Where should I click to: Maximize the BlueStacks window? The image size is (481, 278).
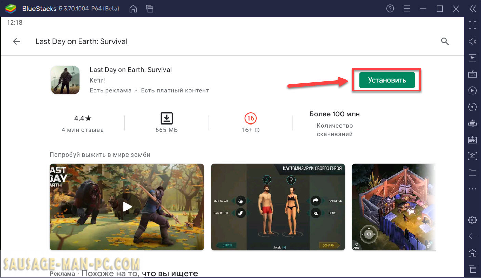pos(440,9)
